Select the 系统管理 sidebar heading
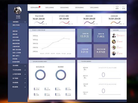The width and height of the screenshot is (138, 103). click(x=15, y=82)
